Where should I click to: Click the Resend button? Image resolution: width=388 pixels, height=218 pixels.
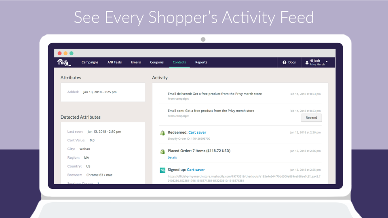point(311,117)
